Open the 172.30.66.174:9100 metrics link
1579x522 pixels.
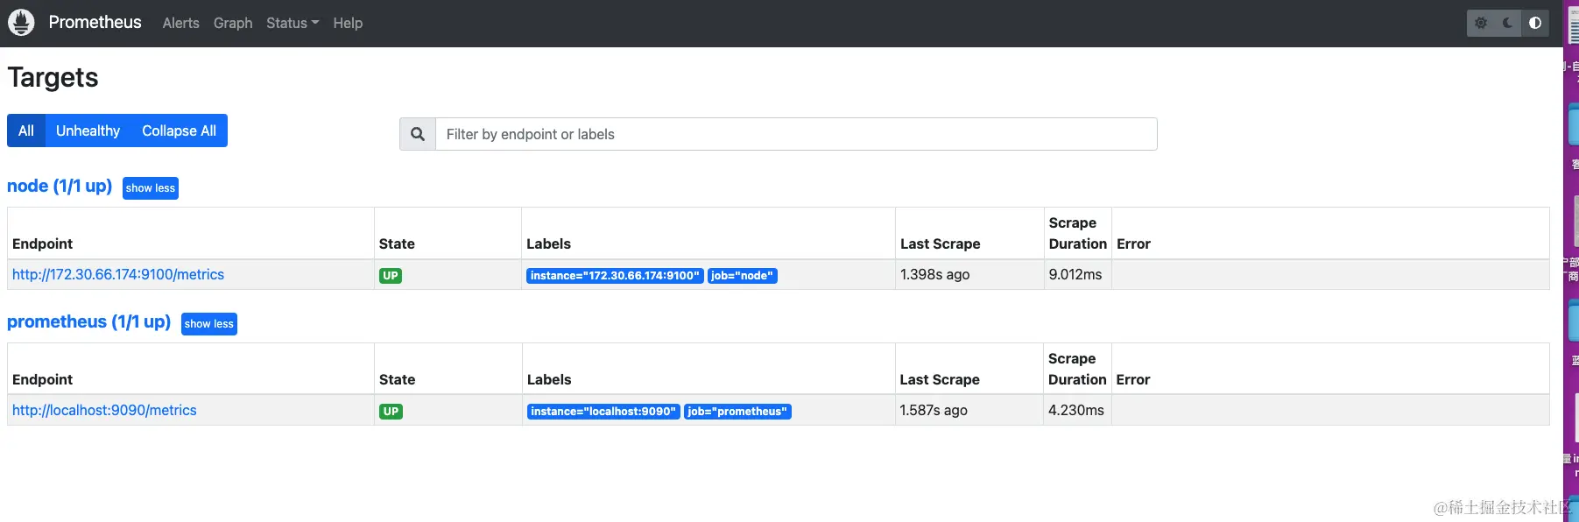click(118, 275)
